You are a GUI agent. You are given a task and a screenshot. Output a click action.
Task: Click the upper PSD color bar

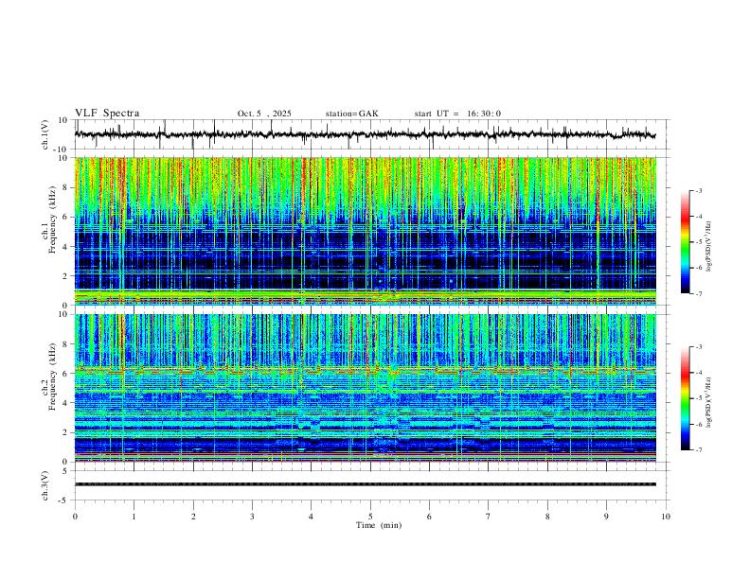pos(686,242)
